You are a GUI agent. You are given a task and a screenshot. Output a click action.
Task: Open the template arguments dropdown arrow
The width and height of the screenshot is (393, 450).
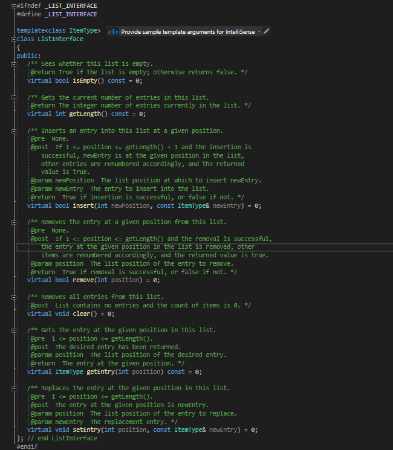pos(259,31)
